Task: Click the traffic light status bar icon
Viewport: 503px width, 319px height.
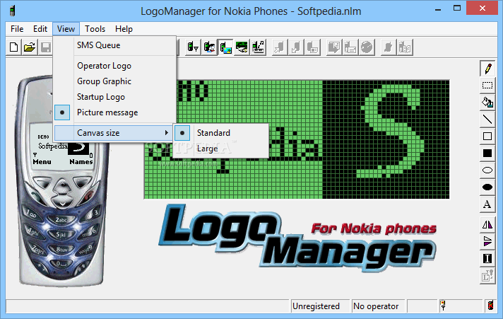Action: [x=443, y=306]
